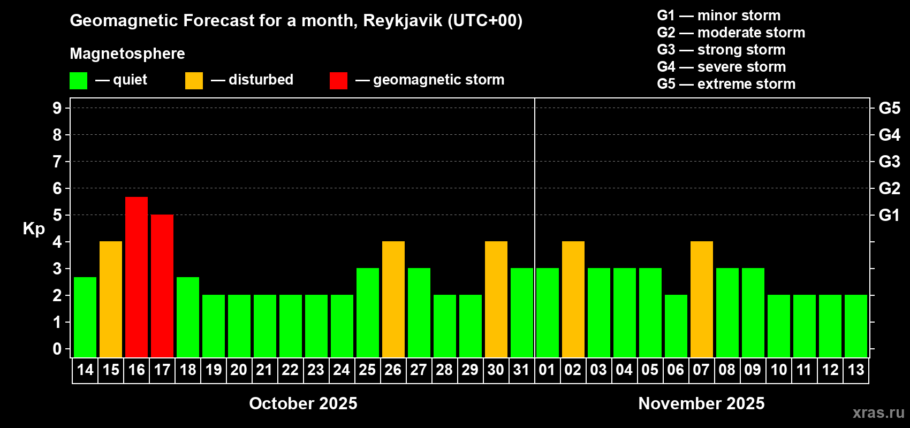Click the '— disturbed' legend label
This screenshot has height=428, width=910.
pyautogui.click(x=252, y=80)
